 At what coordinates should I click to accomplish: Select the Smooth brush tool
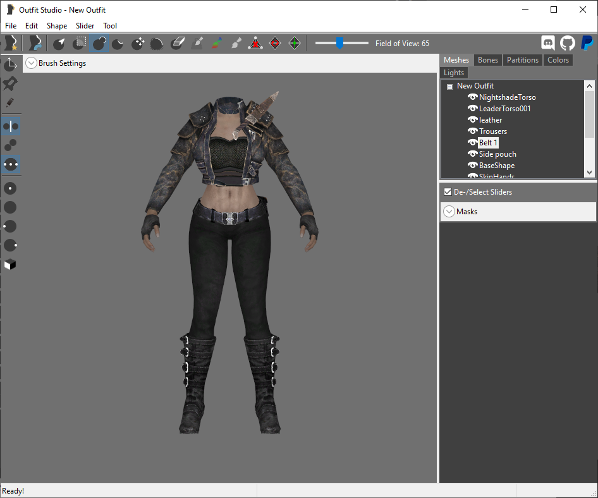click(156, 43)
